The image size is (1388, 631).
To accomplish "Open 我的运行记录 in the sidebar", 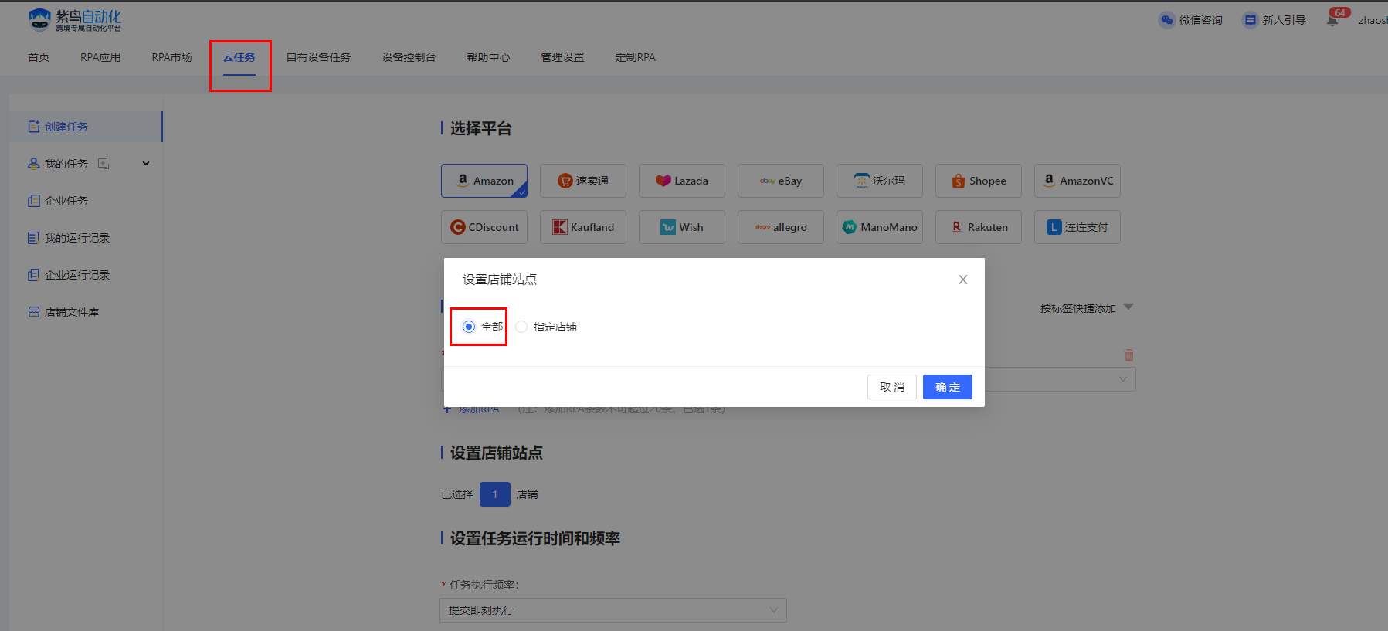I will (x=86, y=238).
